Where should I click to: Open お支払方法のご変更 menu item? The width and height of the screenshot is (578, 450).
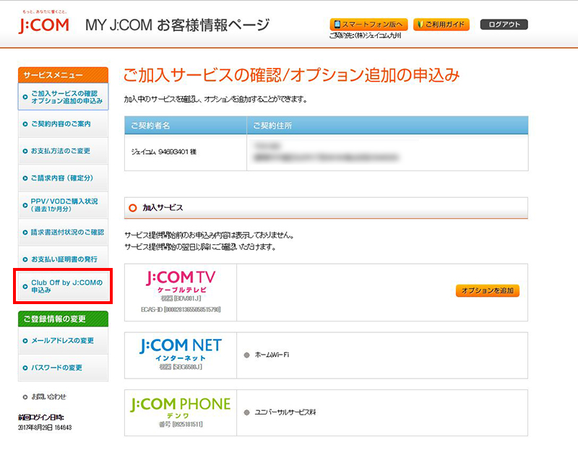(63, 151)
